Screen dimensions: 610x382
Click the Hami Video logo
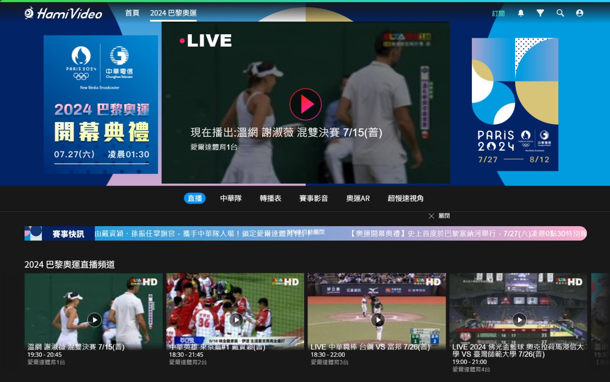click(64, 13)
